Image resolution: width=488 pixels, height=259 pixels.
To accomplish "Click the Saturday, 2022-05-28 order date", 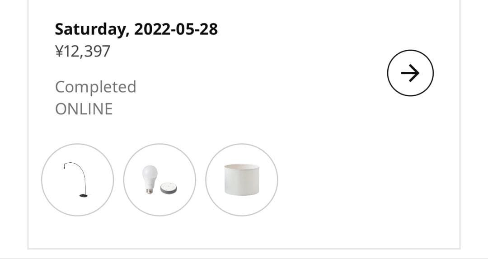I will [x=136, y=29].
